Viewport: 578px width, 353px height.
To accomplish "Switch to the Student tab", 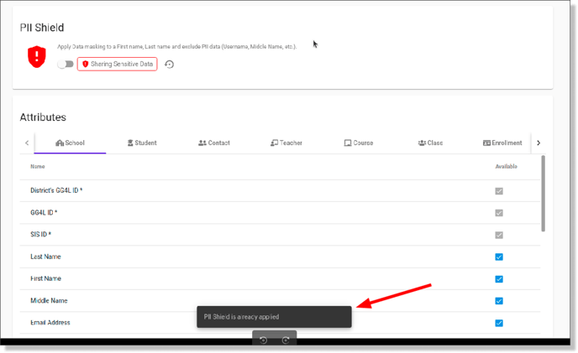I will tap(142, 143).
